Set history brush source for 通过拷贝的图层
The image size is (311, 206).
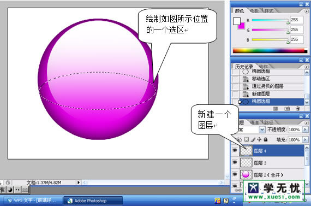pos(235,86)
